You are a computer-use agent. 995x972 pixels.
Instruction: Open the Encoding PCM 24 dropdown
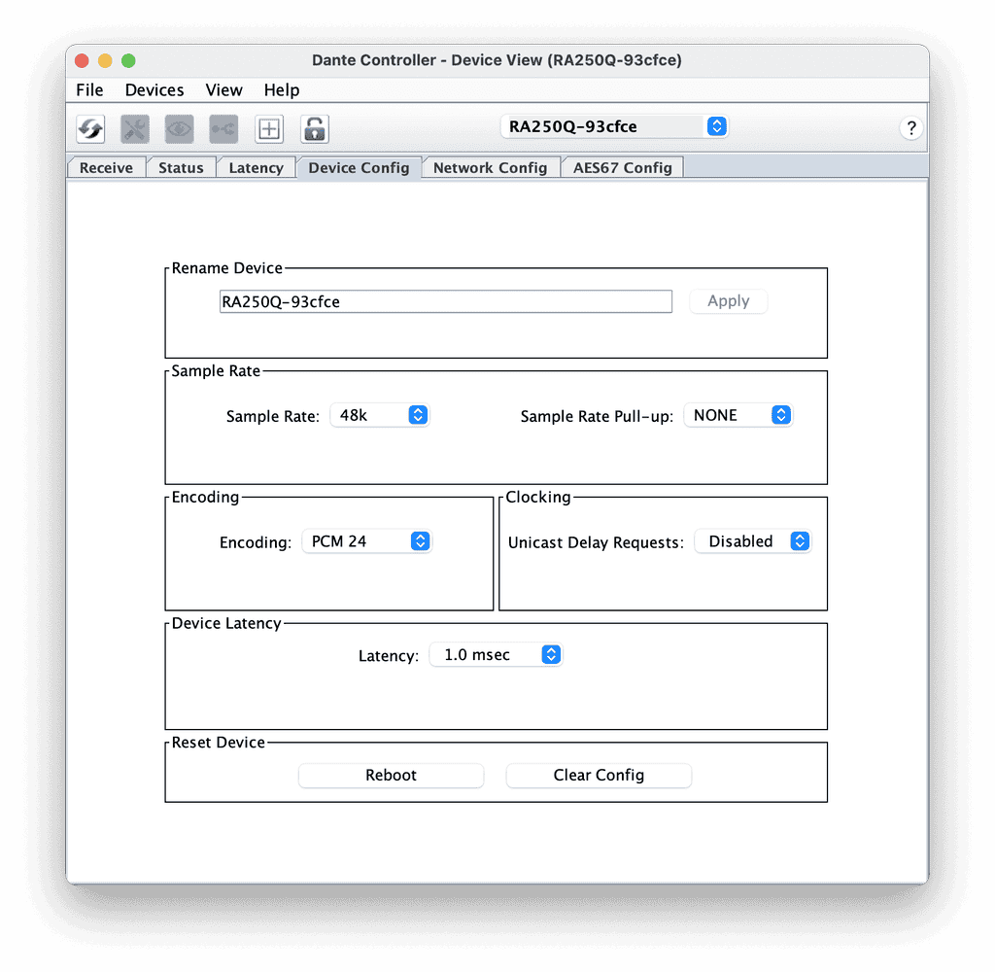(366, 541)
